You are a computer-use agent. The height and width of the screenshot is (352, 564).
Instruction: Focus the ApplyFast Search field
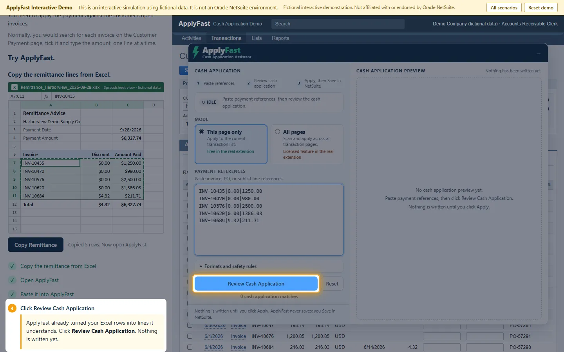(x=338, y=24)
